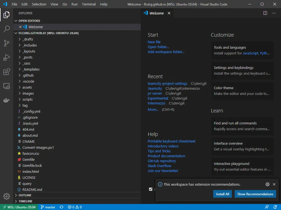Click the sync changes icon in status bar

tap(61, 207)
